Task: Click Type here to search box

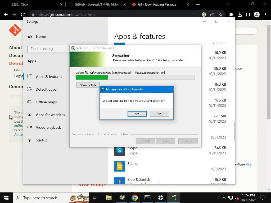Action: [51, 198]
